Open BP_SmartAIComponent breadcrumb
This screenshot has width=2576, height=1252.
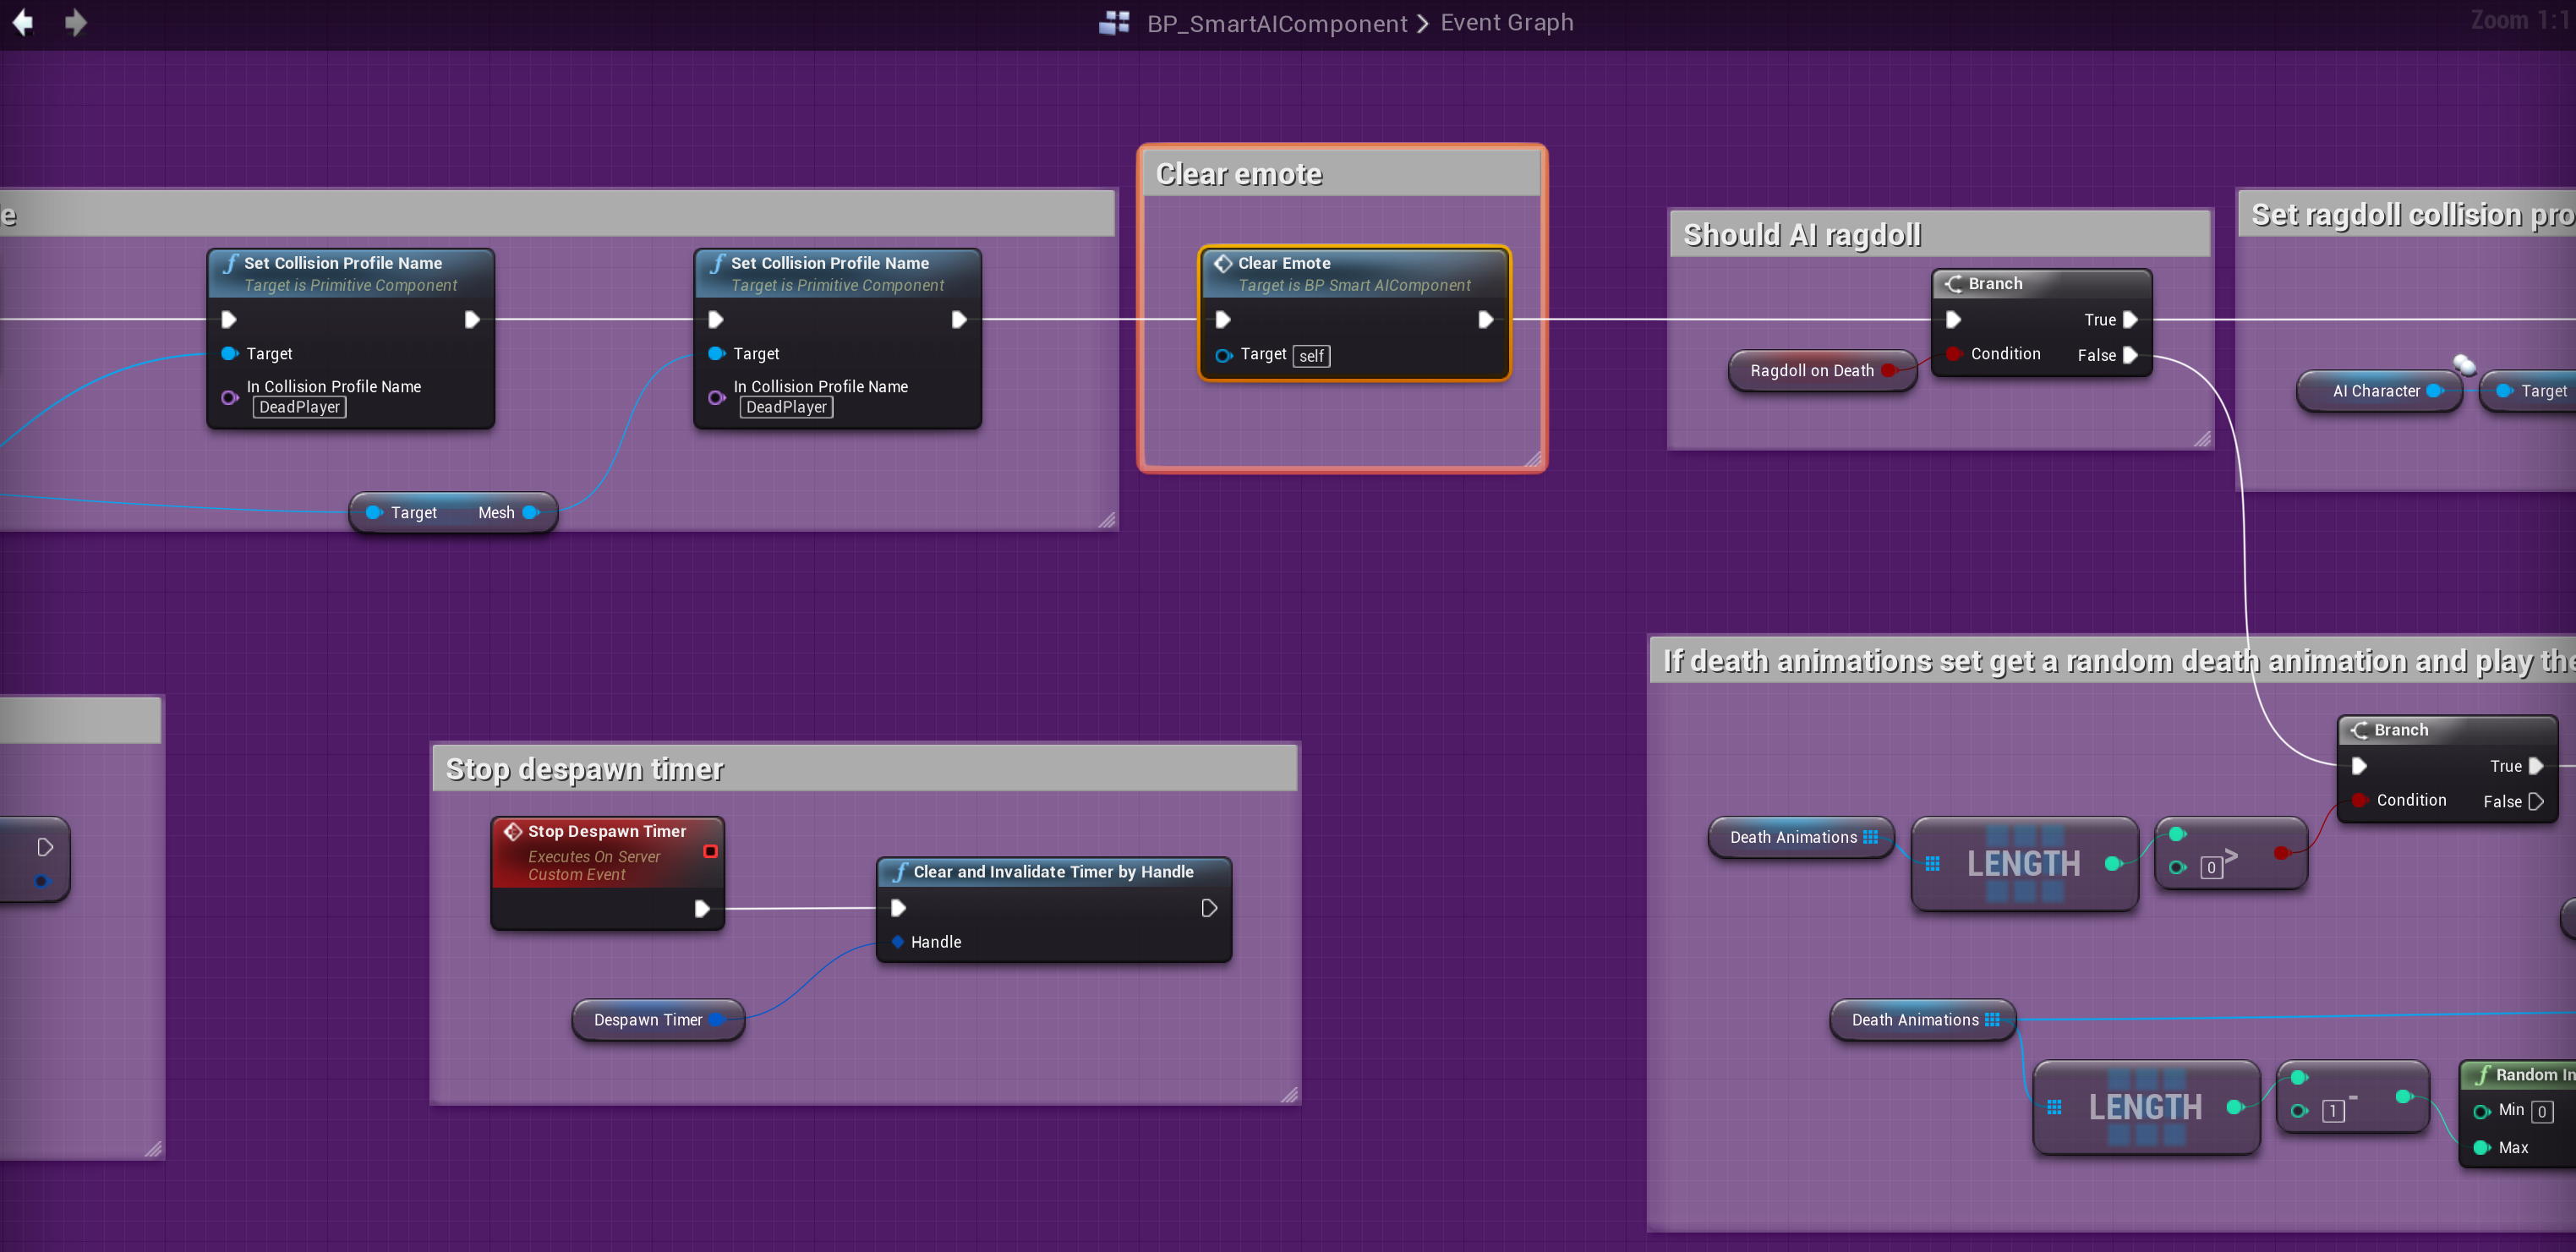click(1276, 22)
